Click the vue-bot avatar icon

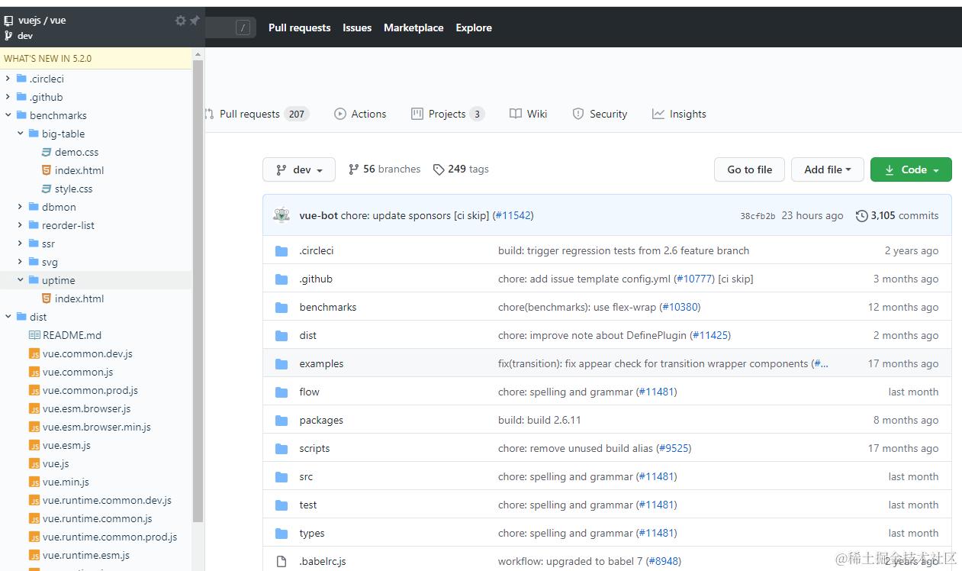pos(282,215)
